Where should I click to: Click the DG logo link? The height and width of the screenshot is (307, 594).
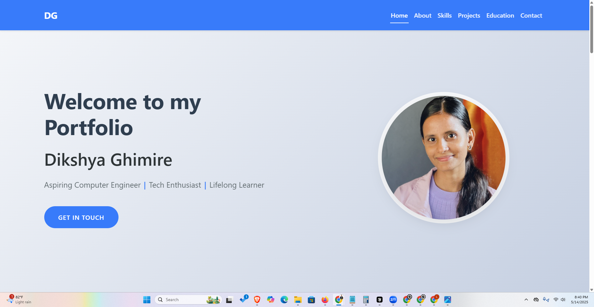pyautogui.click(x=50, y=15)
